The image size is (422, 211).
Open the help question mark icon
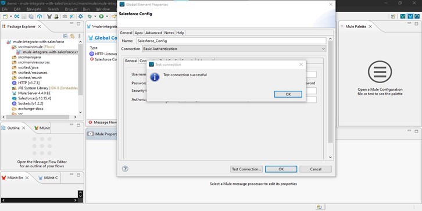[x=125, y=169]
